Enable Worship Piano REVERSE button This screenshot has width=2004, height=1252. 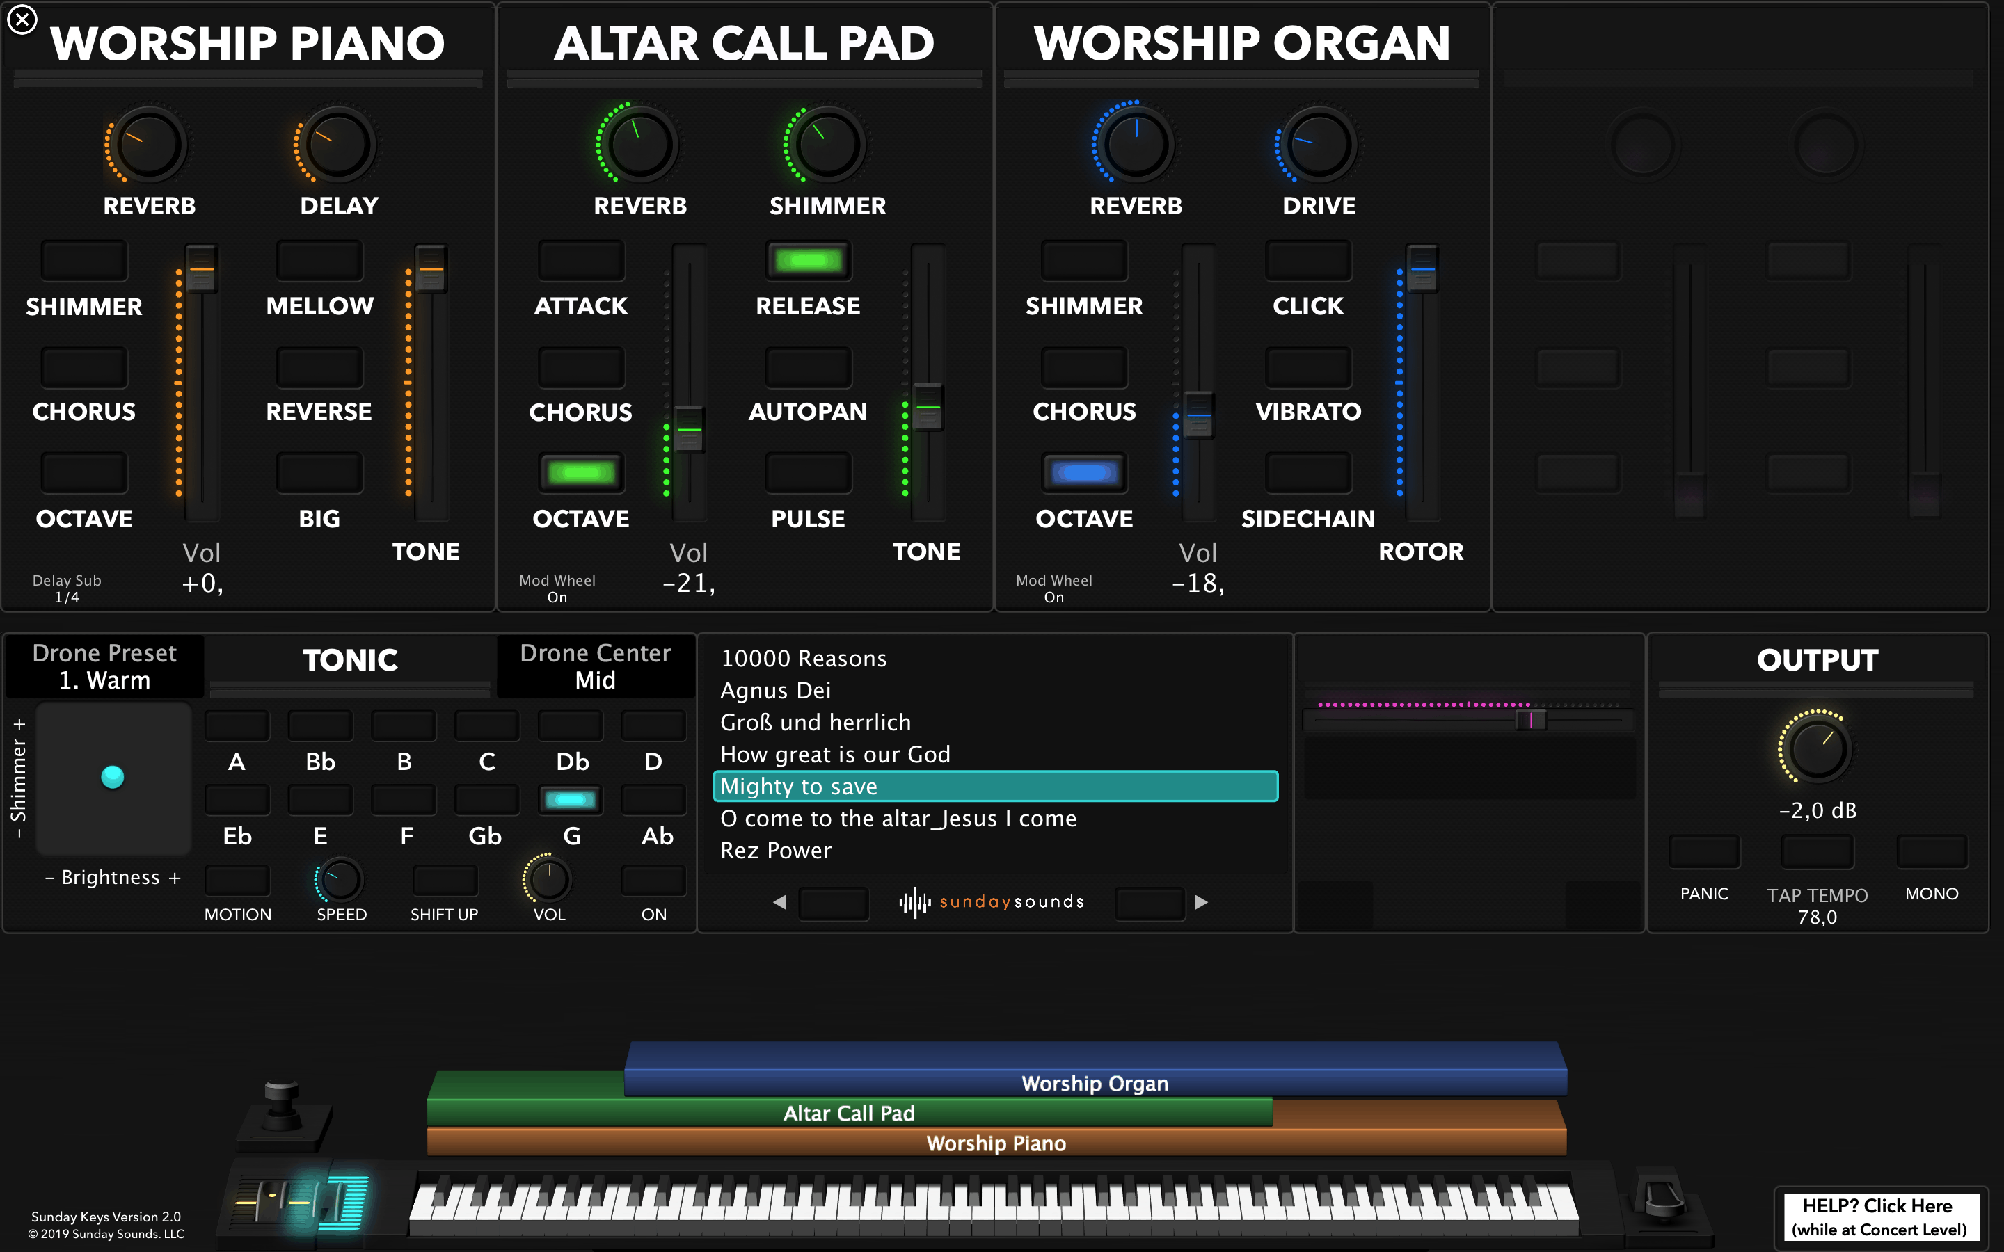click(319, 367)
